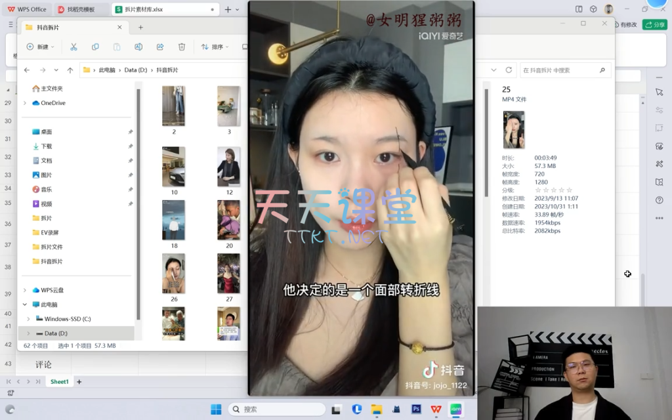Select the Sheet1 worksheet tab
672x420 pixels.
tap(60, 382)
